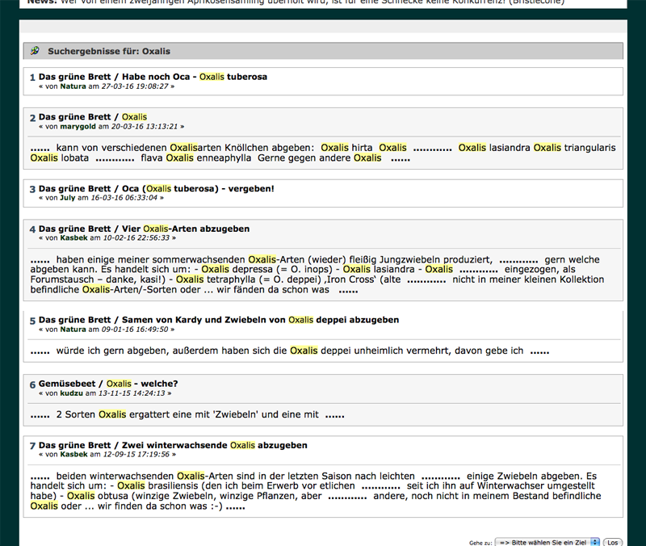Go to 'Das grüne Brett' board from result 1
The image size is (646, 546).
[74, 77]
